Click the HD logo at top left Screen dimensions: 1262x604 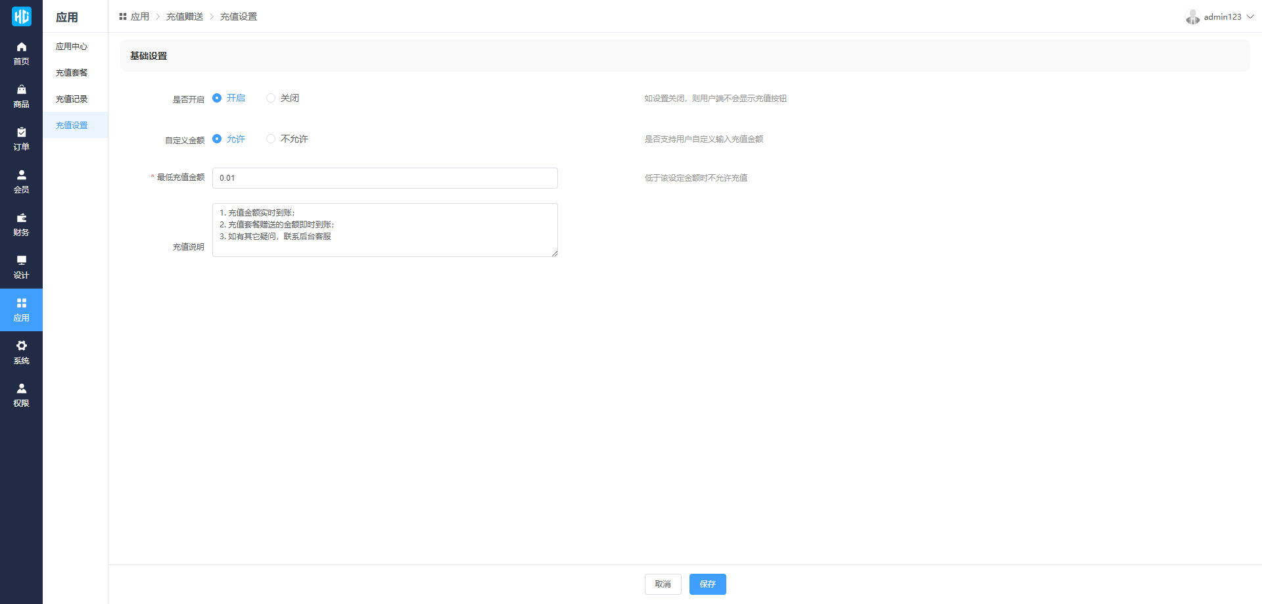tap(21, 16)
